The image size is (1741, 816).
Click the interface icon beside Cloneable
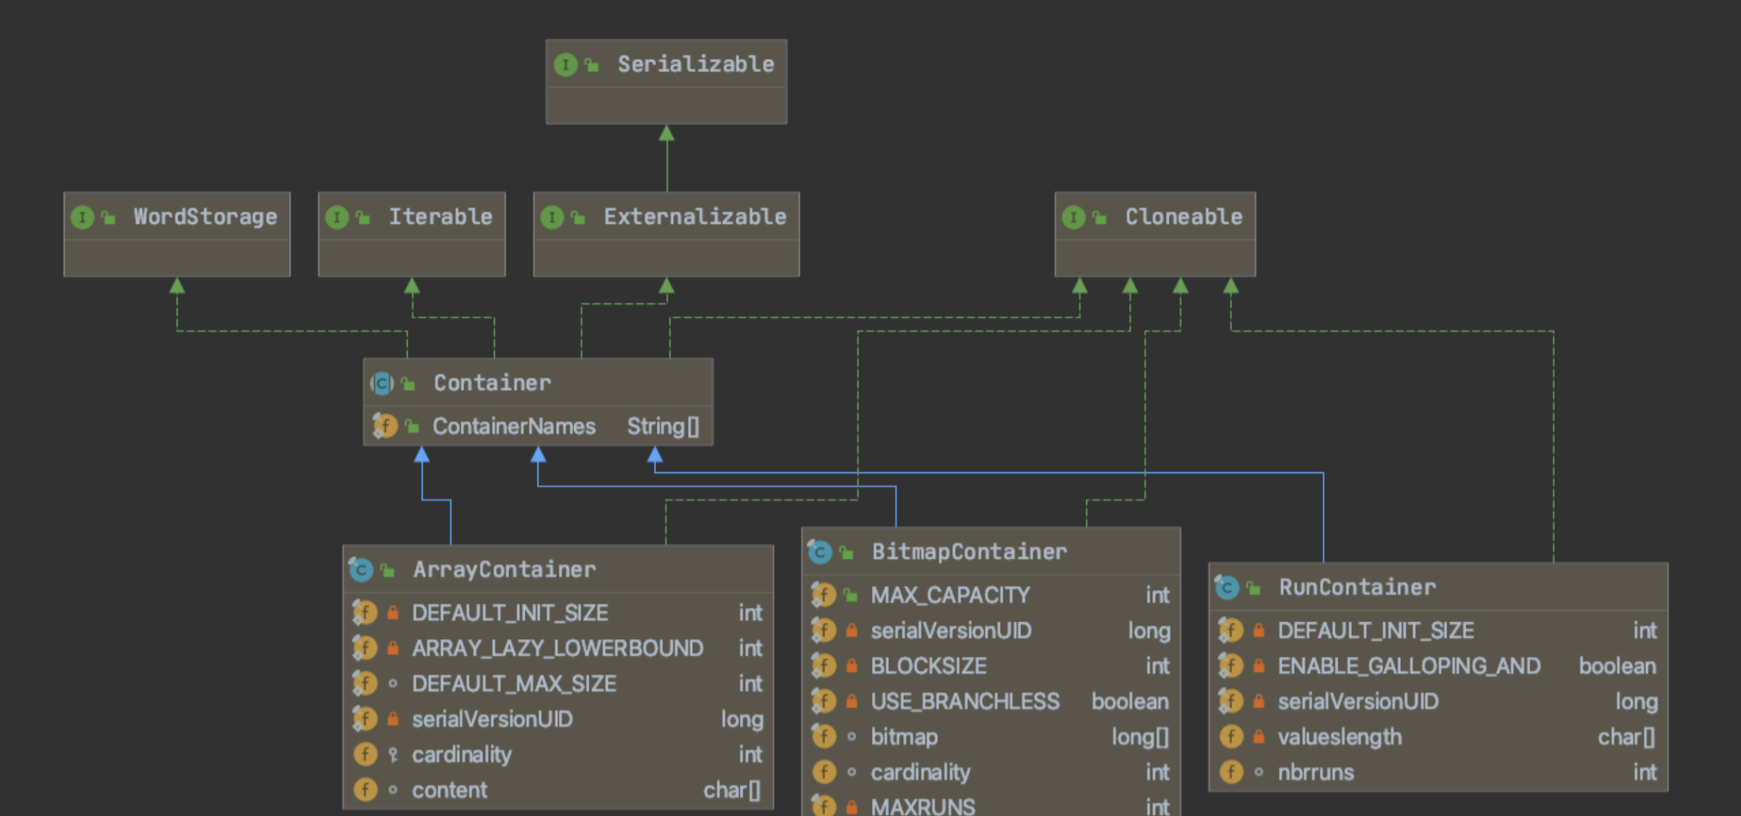click(x=1074, y=217)
